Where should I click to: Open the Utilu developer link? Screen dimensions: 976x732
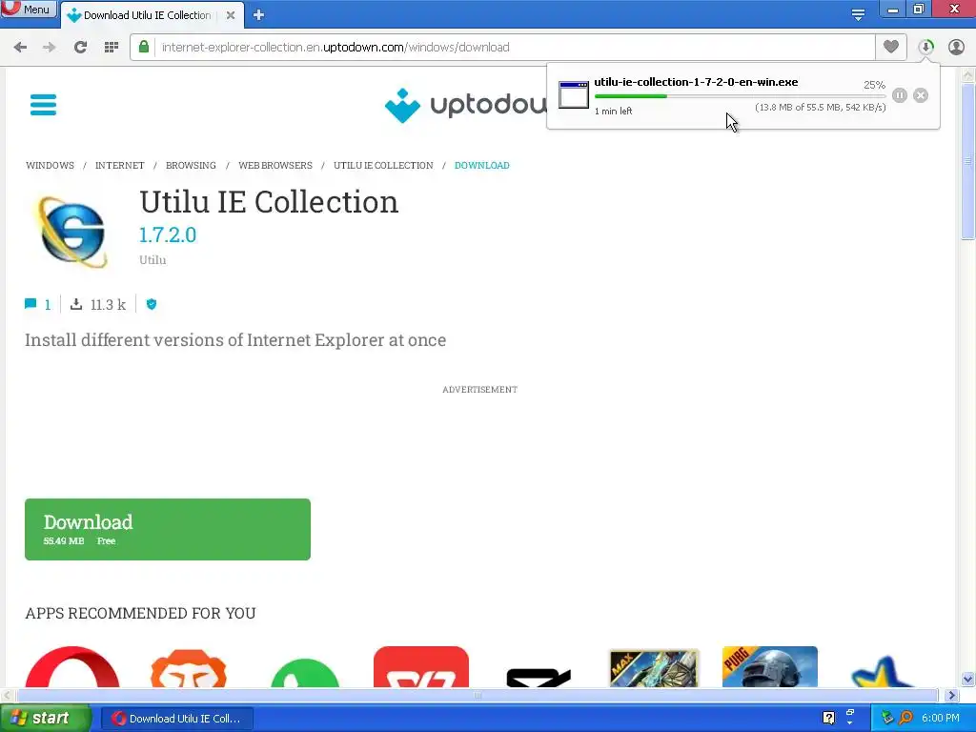(x=152, y=260)
